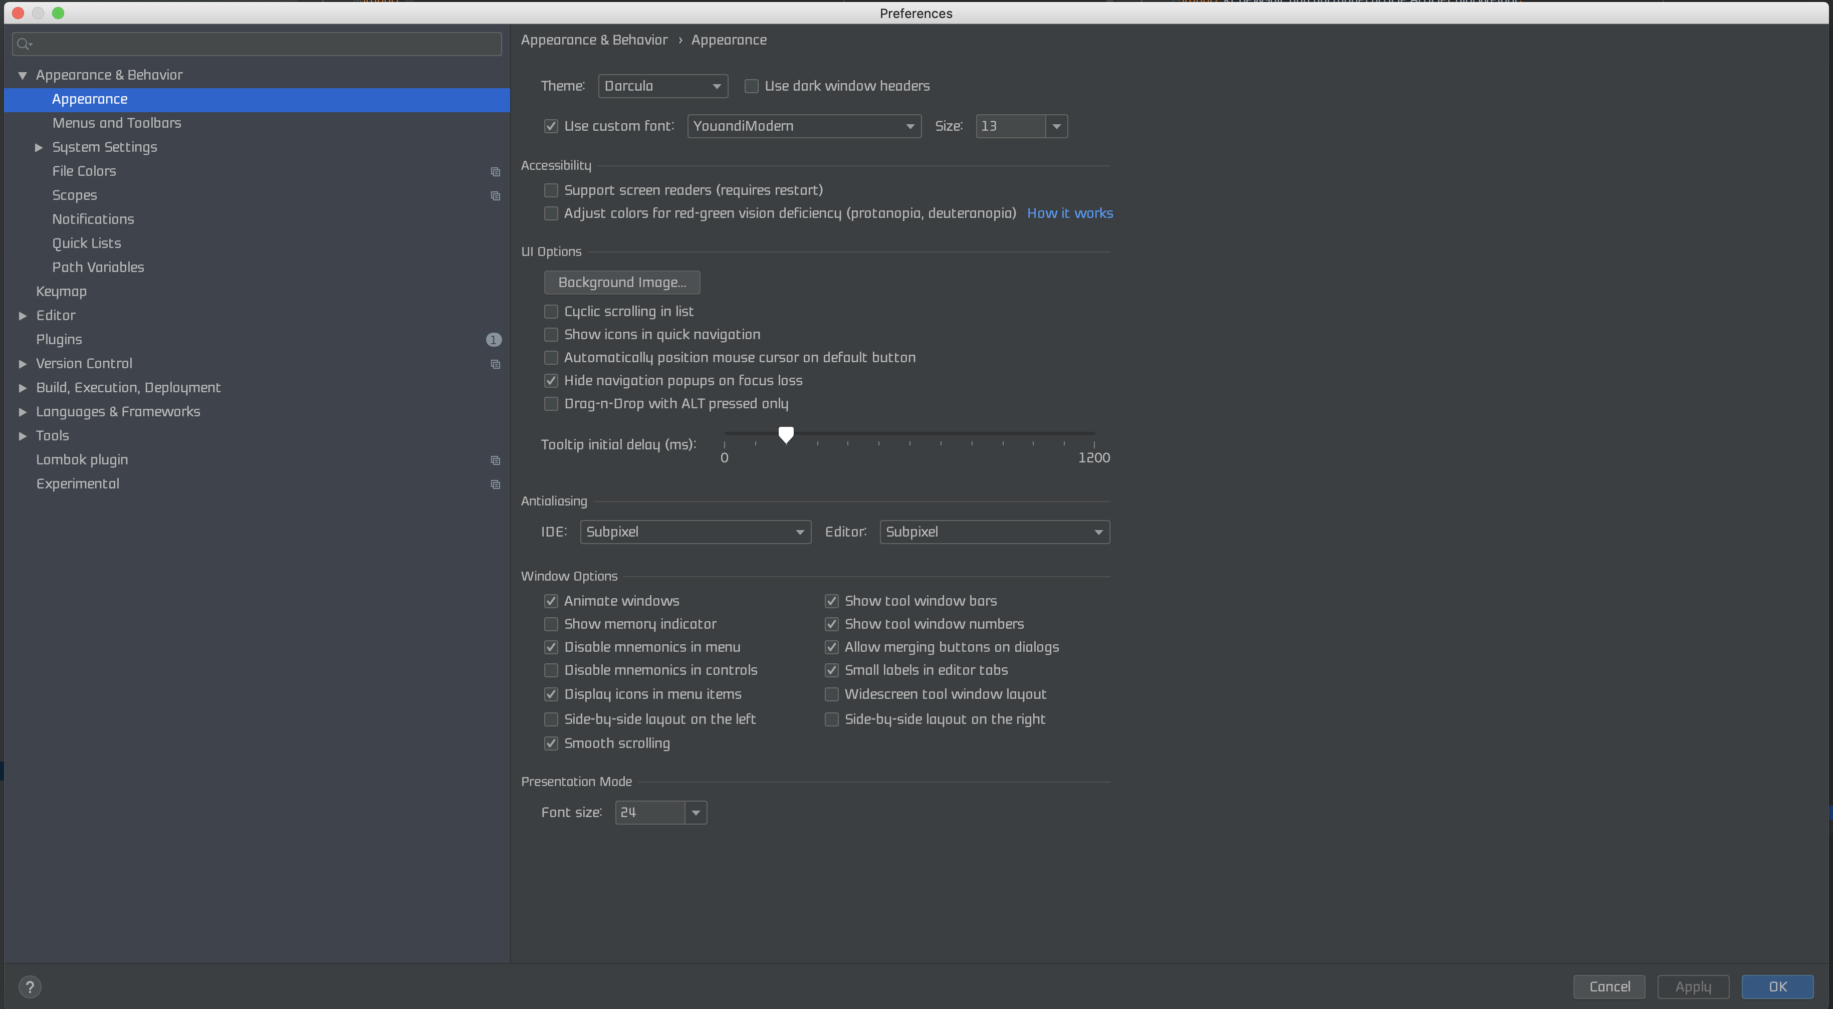The image size is (1833, 1009).
Task: Click the help question mark icon
Action: click(30, 986)
